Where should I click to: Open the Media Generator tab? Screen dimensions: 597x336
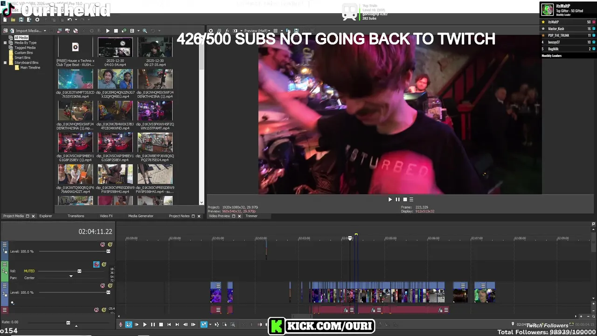pos(140,216)
